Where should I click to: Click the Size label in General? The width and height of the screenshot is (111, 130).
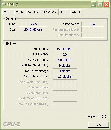coord(13,29)
